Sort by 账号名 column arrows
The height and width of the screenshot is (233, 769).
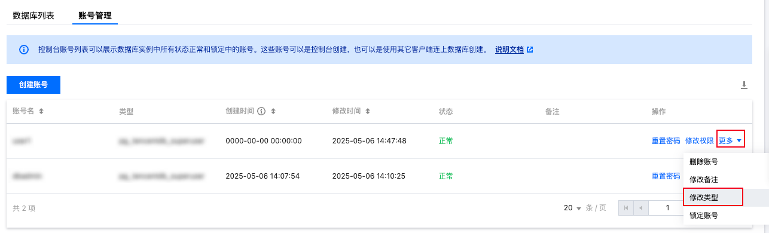pyautogui.click(x=41, y=112)
